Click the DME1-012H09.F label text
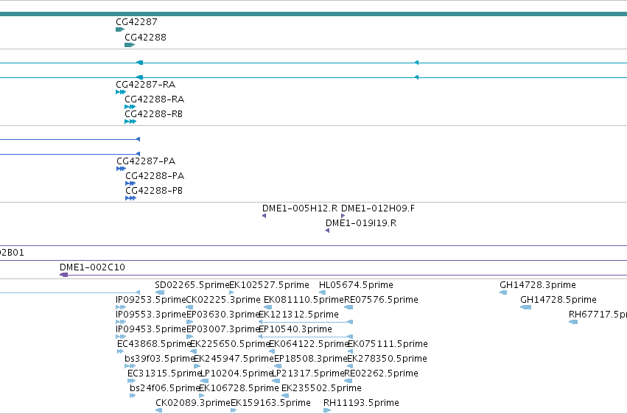Viewport: 627px width, 414px height. tap(378, 208)
